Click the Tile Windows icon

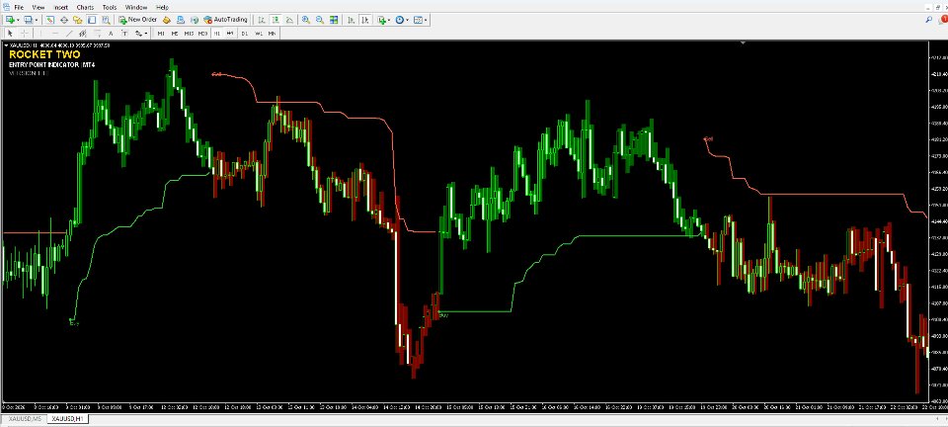click(334, 20)
